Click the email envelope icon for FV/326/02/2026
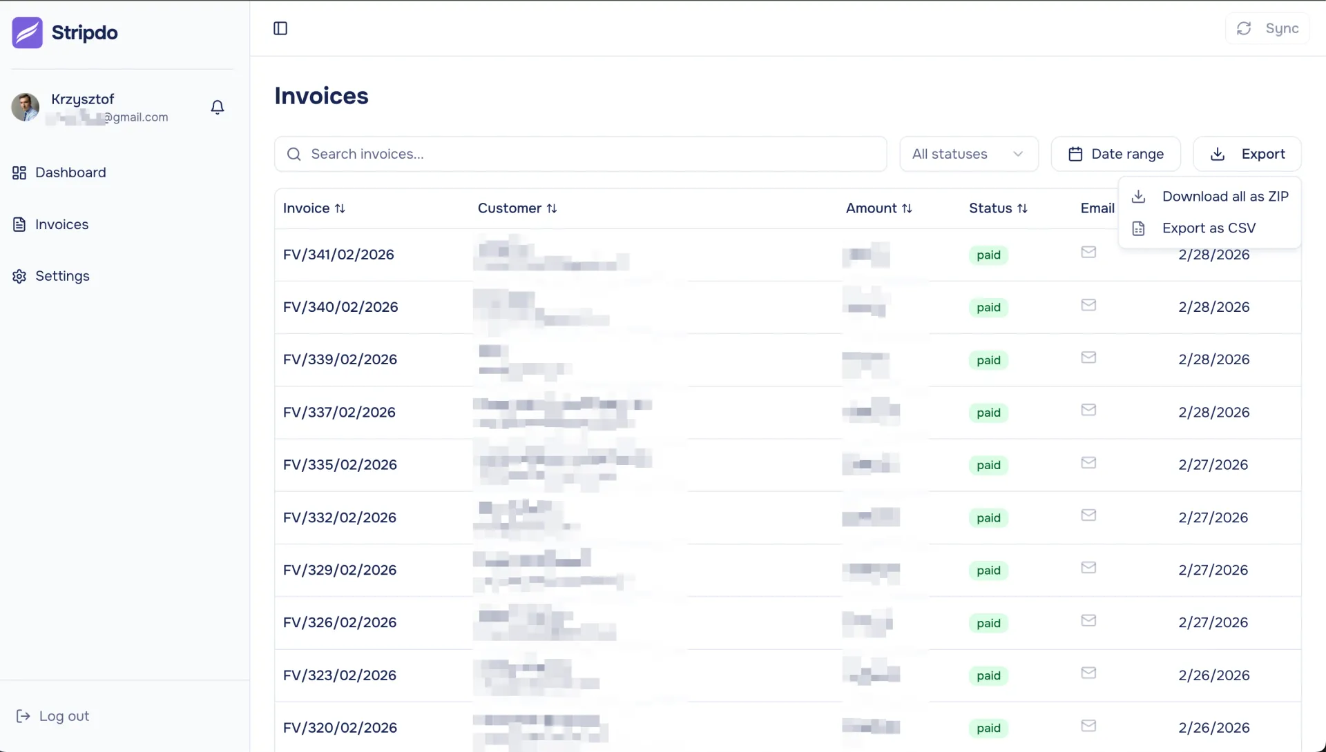Viewport: 1326px width, 752px height. point(1088,621)
